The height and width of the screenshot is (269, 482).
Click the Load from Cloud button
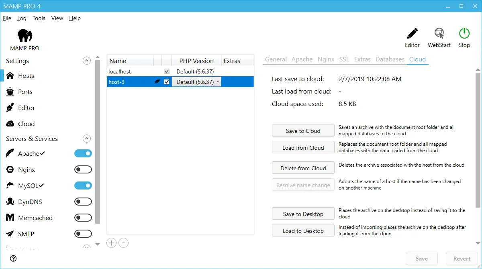click(x=303, y=147)
